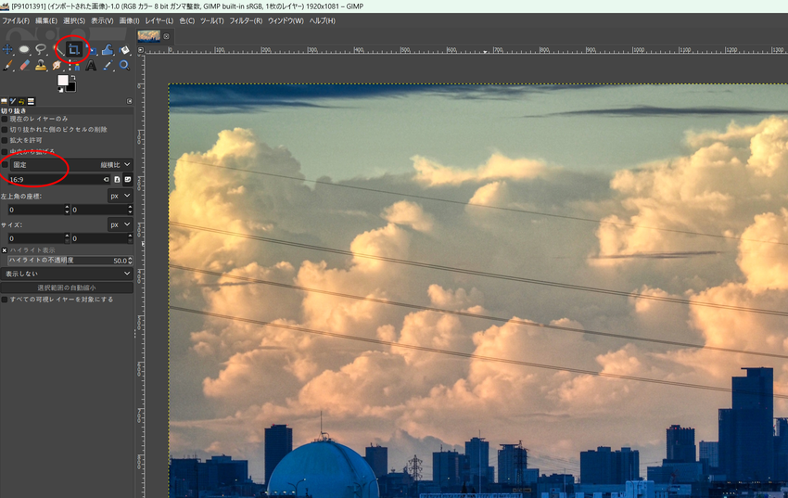The height and width of the screenshot is (498, 788).
Task: Select the Smudge tool
Action: point(57,65)
